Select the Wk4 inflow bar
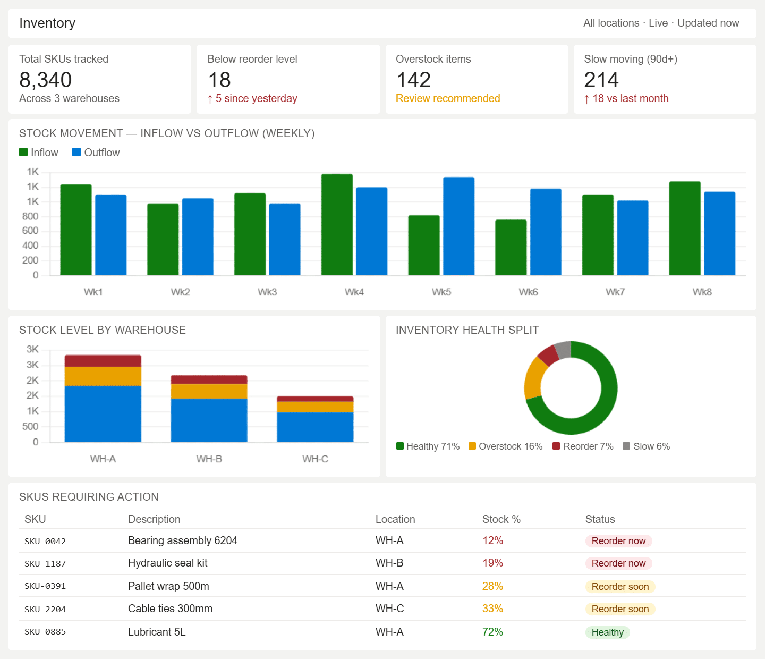Screen dimensions: 765x659 (x=337, y=224)
